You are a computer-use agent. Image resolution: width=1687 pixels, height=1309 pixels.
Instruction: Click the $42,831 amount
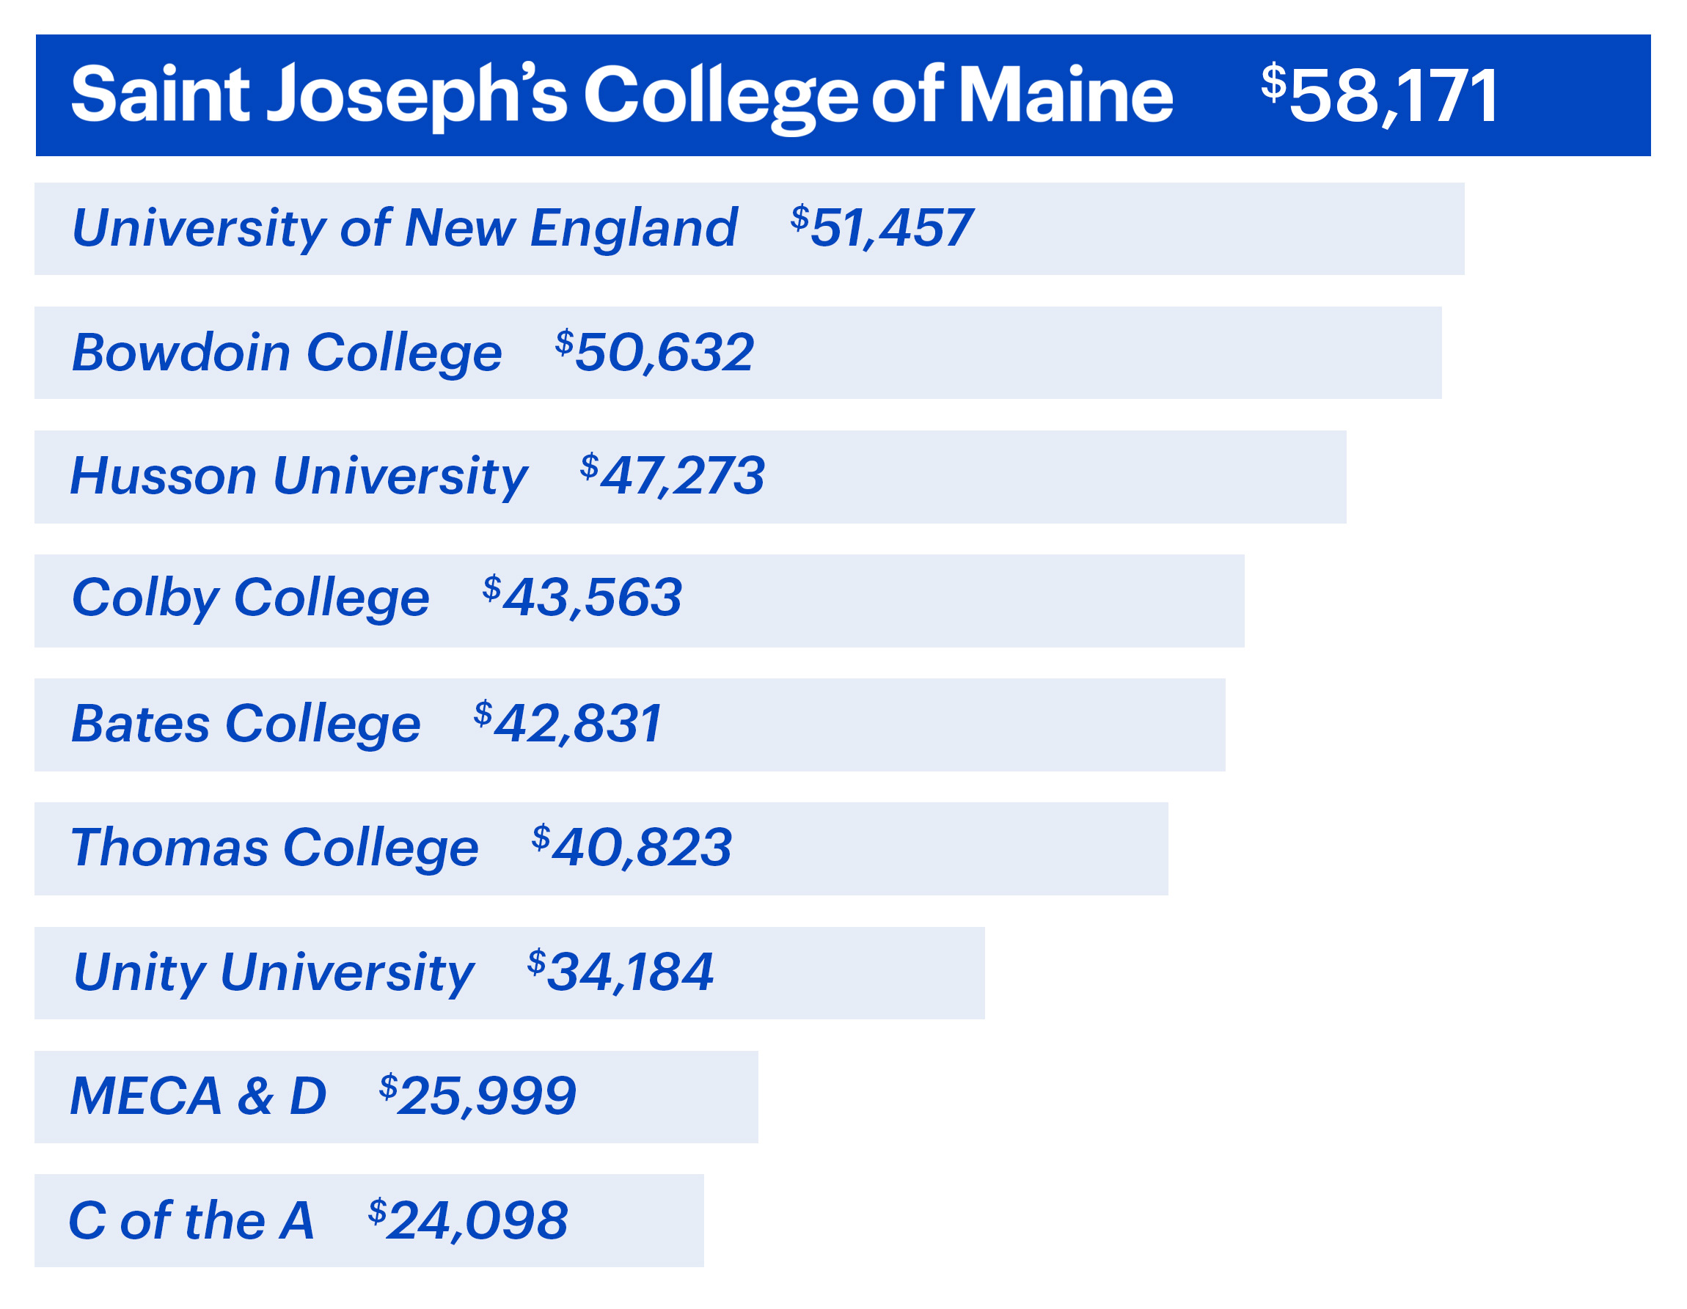pos(568,725)
